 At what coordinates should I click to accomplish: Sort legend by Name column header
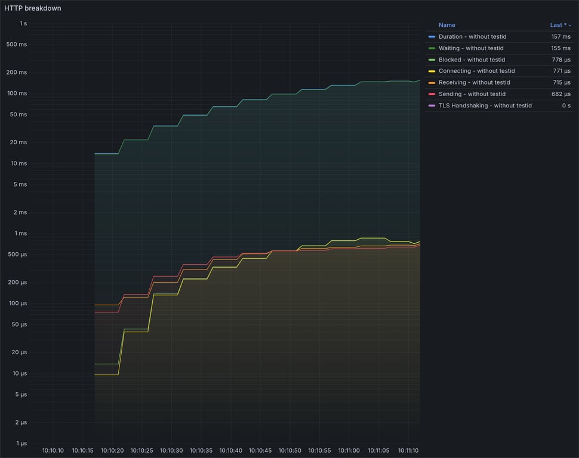(x=447, y=25)
